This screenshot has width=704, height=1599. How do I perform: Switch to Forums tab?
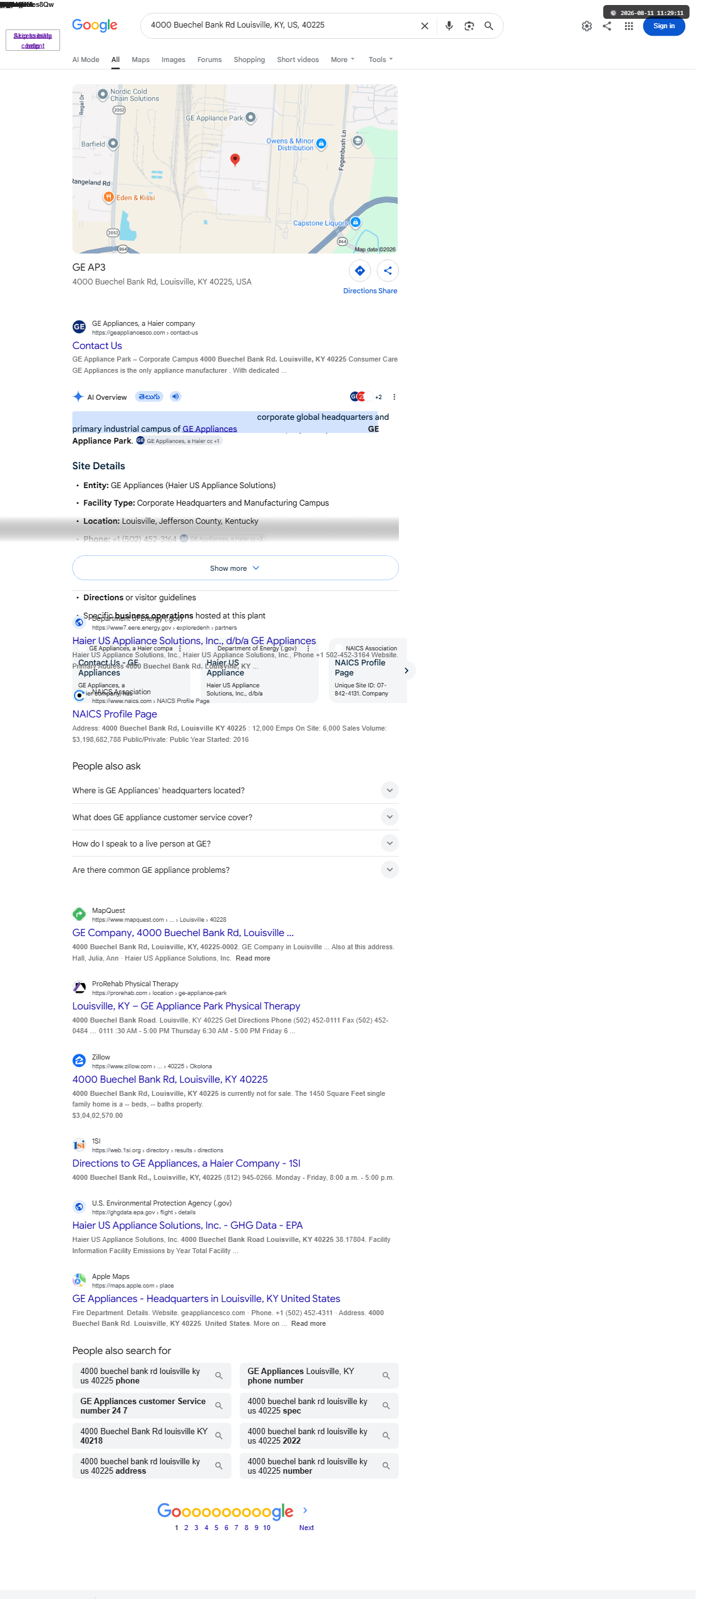pos(209,60)
